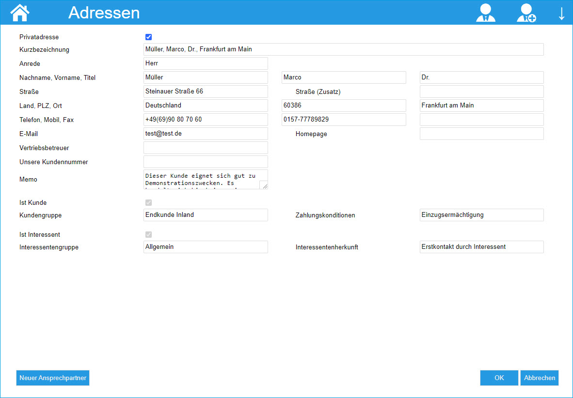The image size is (573, 398).
Task: Grab the Memo textarea resize handle
Action: pyautogui.click(x=264, y=185)
